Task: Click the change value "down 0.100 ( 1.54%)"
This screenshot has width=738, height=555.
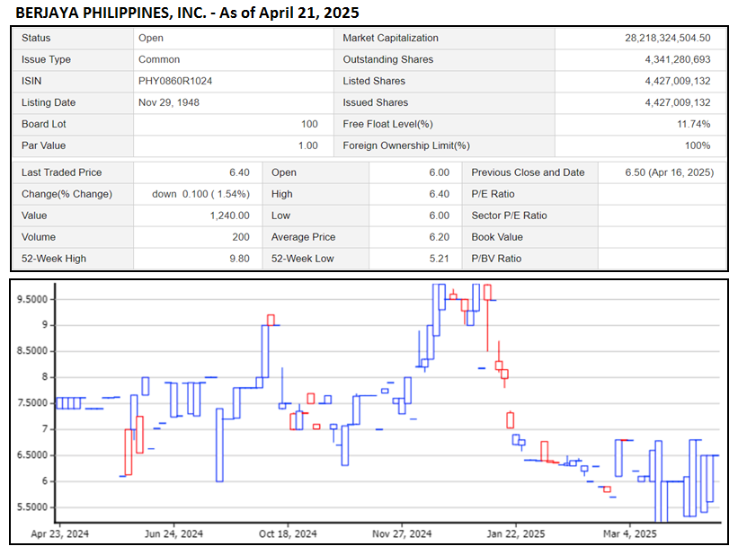Action: tap(201, 194)
